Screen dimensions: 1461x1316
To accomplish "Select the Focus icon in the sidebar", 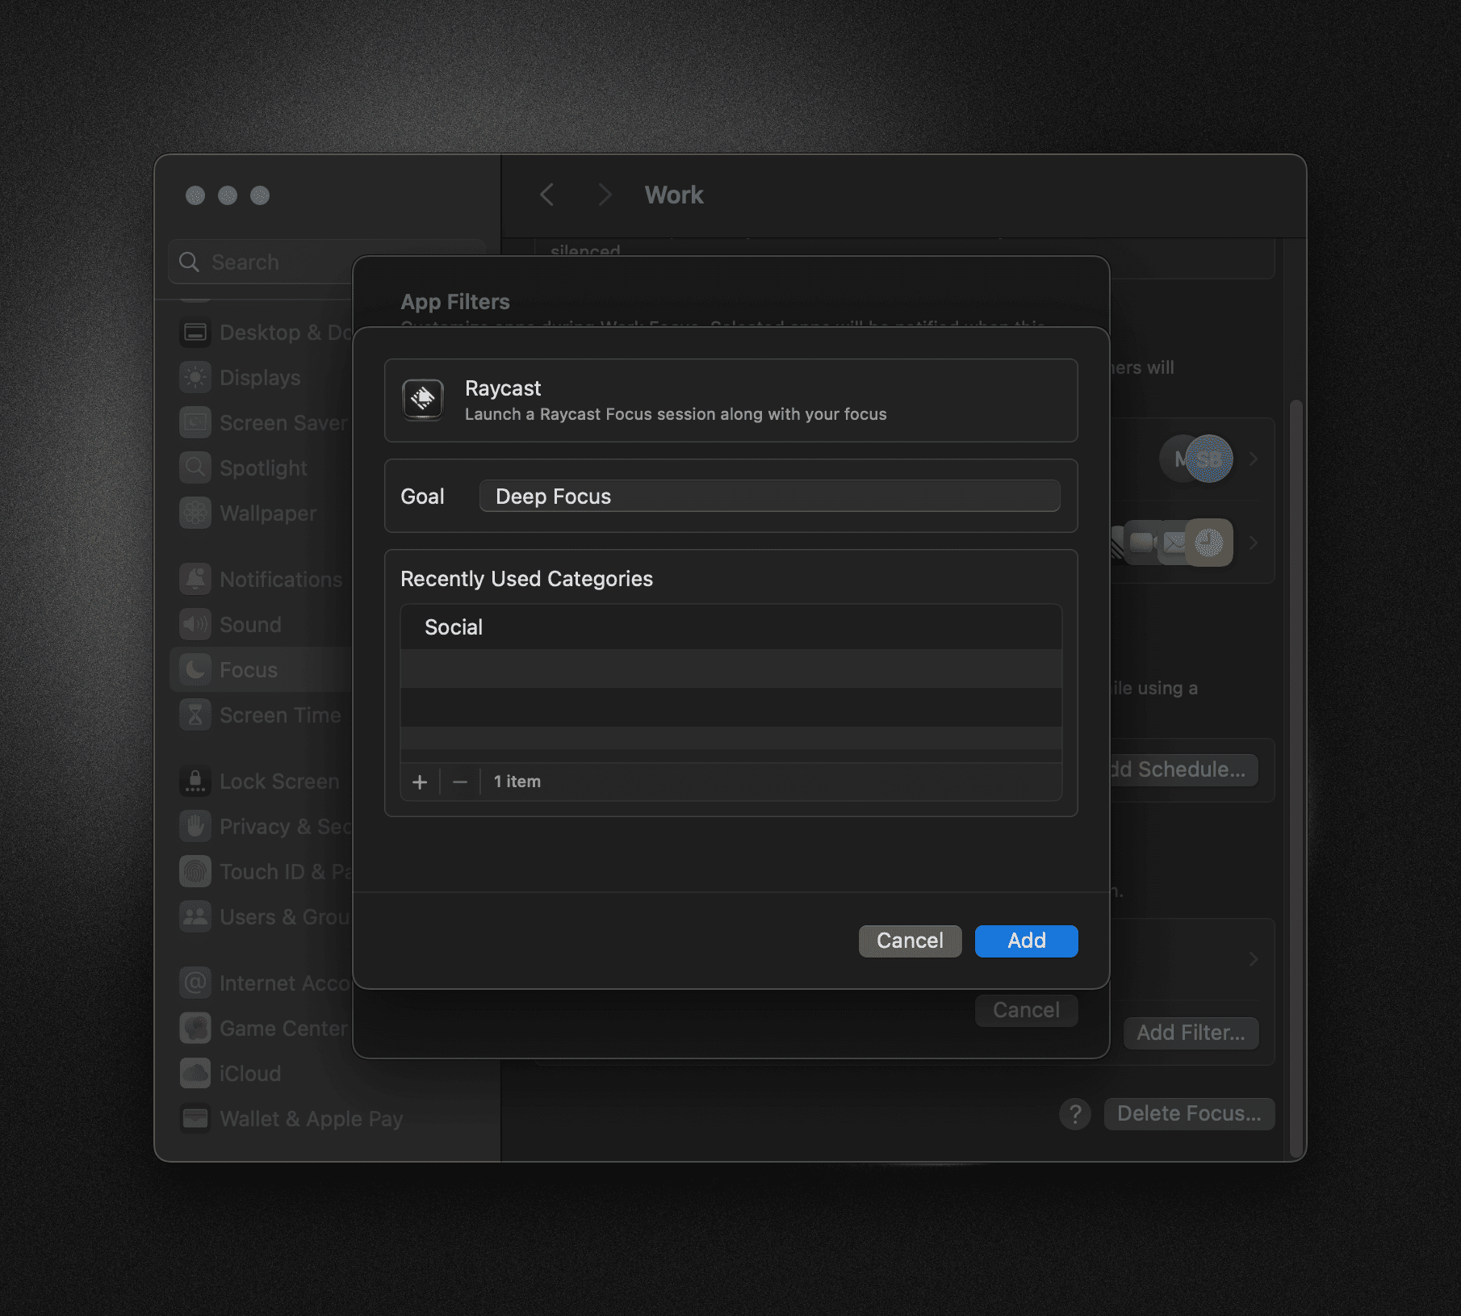I will [195, 669].
